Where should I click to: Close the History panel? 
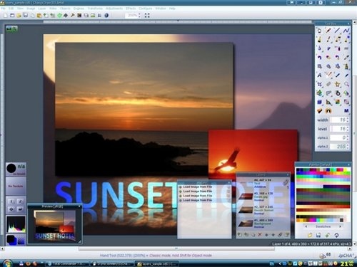coord(229,182)
